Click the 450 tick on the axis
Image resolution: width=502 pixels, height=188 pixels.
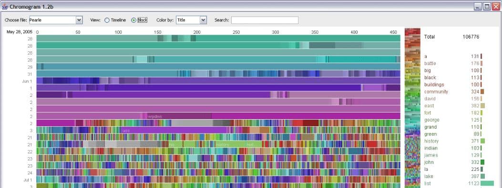(x=393, y=32)
